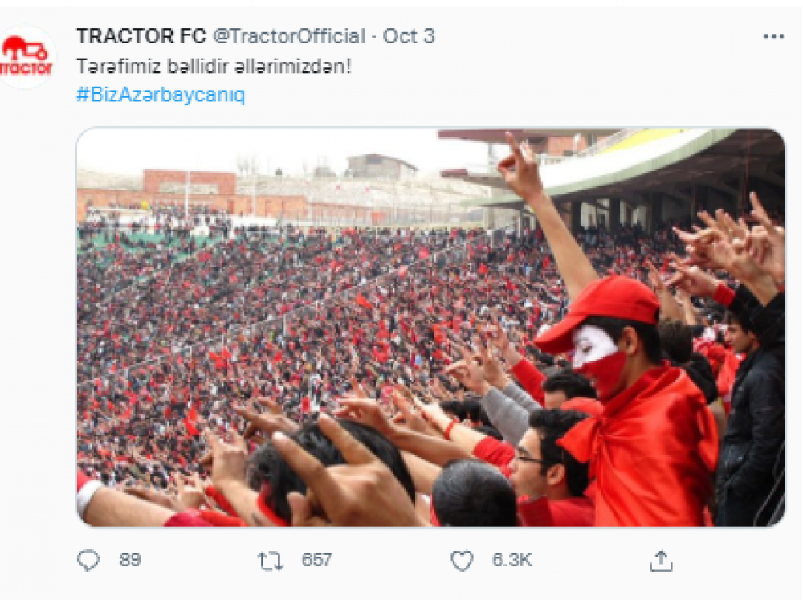Click the 657 retweets count

coord(316,560)
